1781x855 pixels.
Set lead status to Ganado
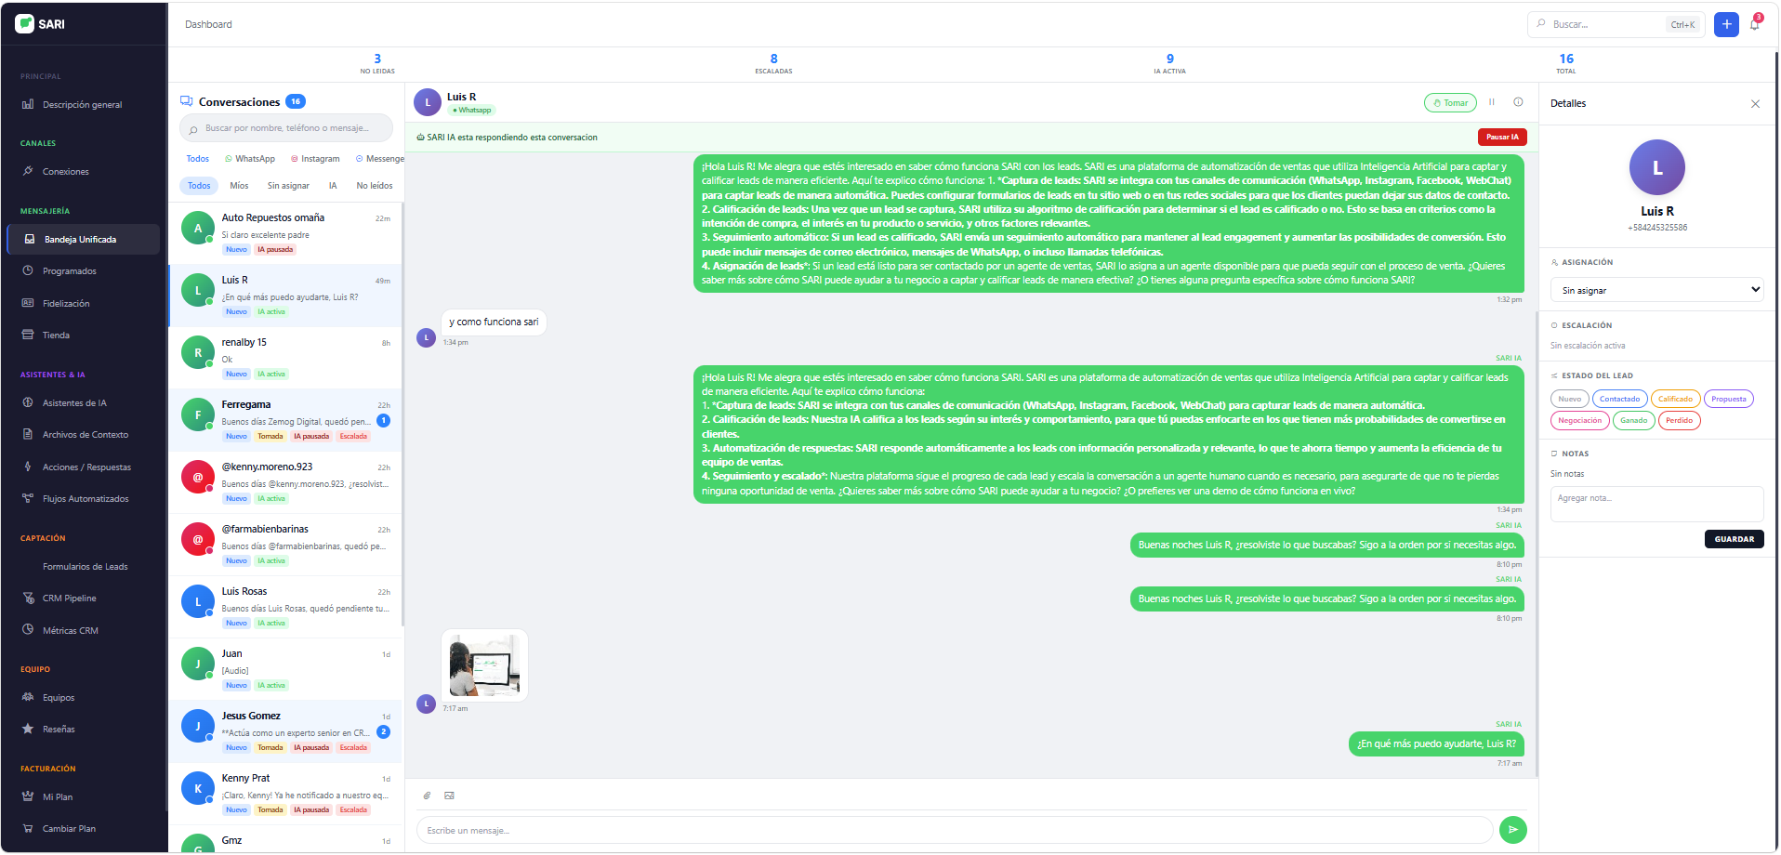1633,421
